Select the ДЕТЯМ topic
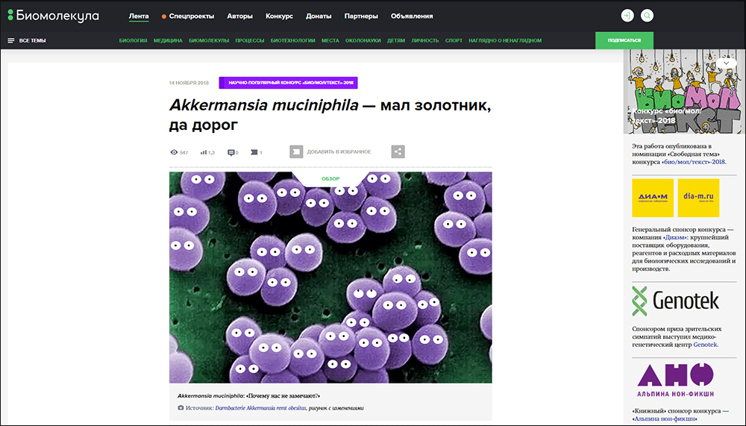 [396, 40]
